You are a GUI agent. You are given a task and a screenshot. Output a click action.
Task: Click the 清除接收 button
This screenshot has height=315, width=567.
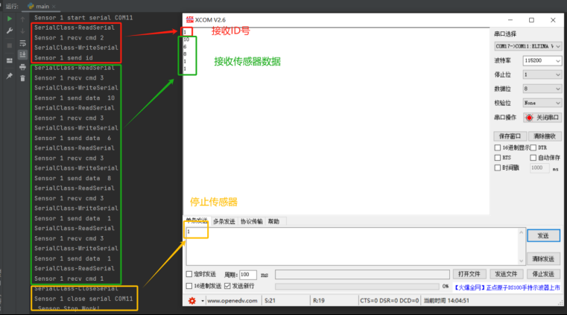(x=545, y=136)
